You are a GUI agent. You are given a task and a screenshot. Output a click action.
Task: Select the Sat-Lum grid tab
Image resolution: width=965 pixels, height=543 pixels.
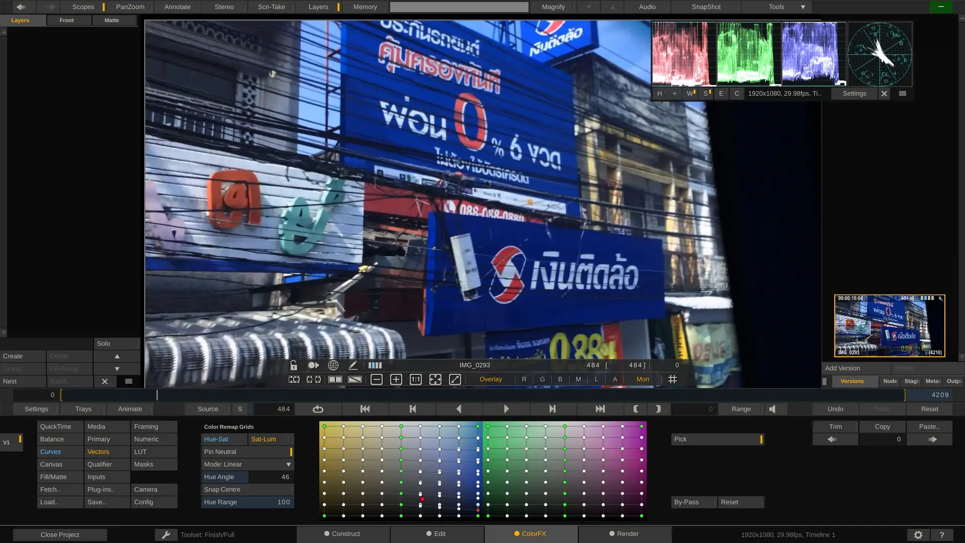tap(271, 439)
